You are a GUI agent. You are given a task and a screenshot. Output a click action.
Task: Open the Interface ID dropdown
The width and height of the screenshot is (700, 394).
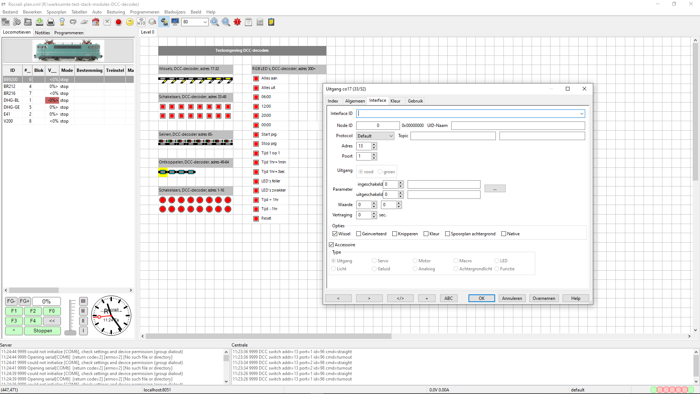click(x=582, y=114)
